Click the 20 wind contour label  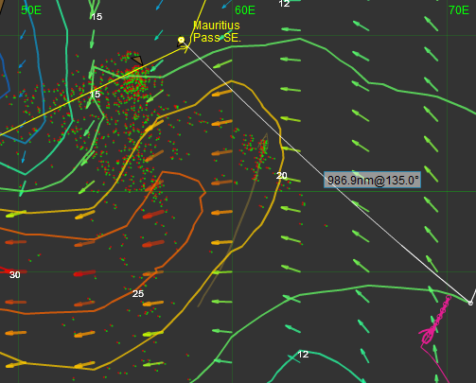click(x=281, y=175)
